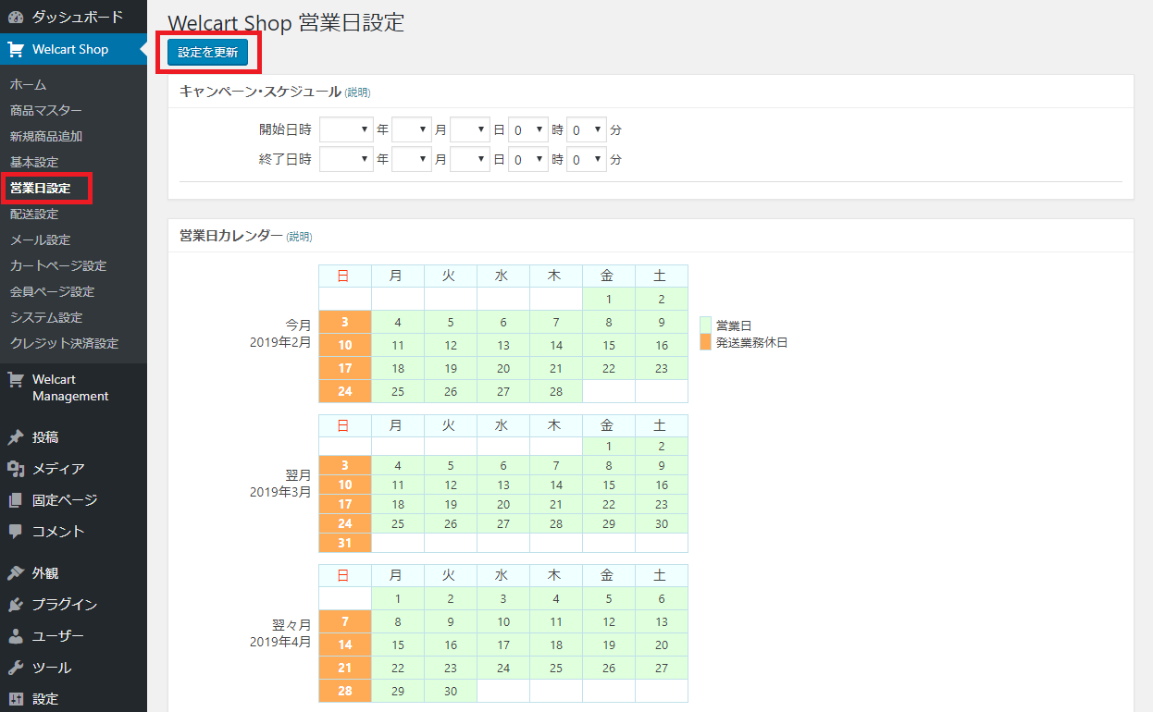Open the end date hour dropdown
The image size is (1153, 712).
click(x=528, y=159)
